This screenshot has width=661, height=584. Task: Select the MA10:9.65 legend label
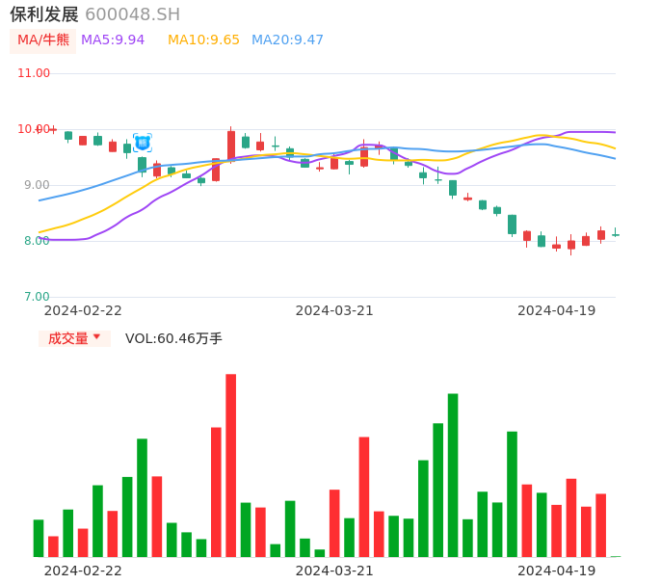coord(203,40)
